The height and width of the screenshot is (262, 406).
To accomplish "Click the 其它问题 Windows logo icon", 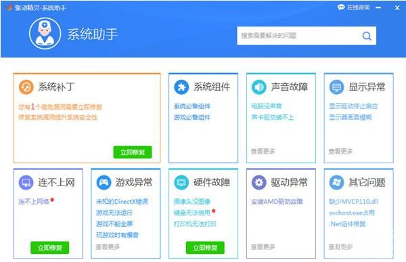I will point(336,182).
